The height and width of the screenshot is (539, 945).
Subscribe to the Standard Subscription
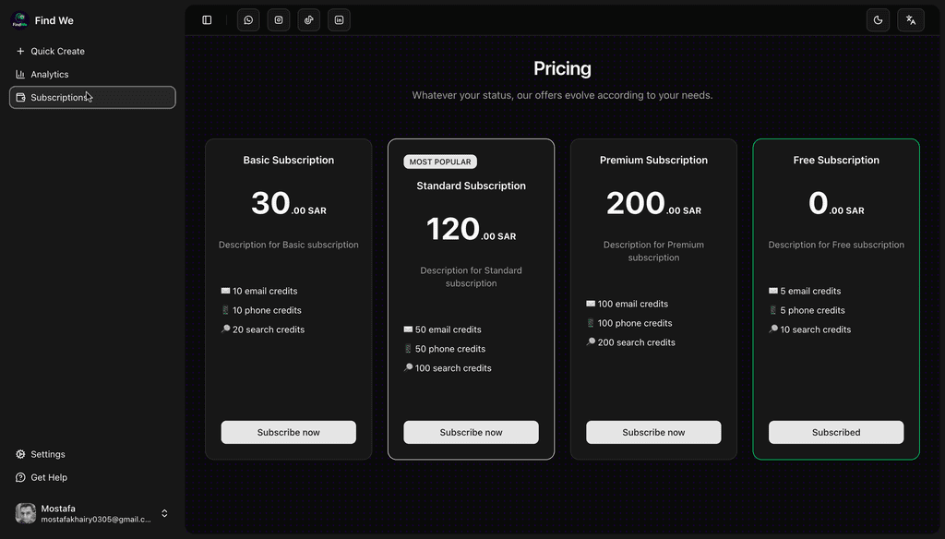pos(471,432)
